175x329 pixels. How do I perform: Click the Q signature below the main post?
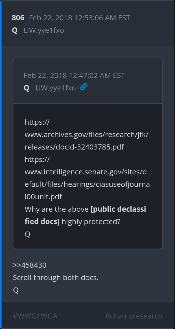click(x=16, y=290)
